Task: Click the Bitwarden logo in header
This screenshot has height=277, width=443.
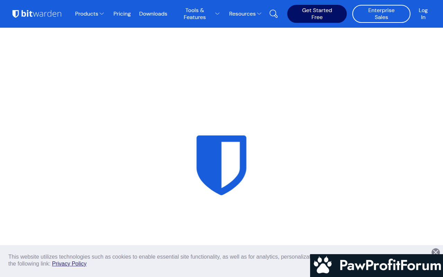Action: coord(37,14)
